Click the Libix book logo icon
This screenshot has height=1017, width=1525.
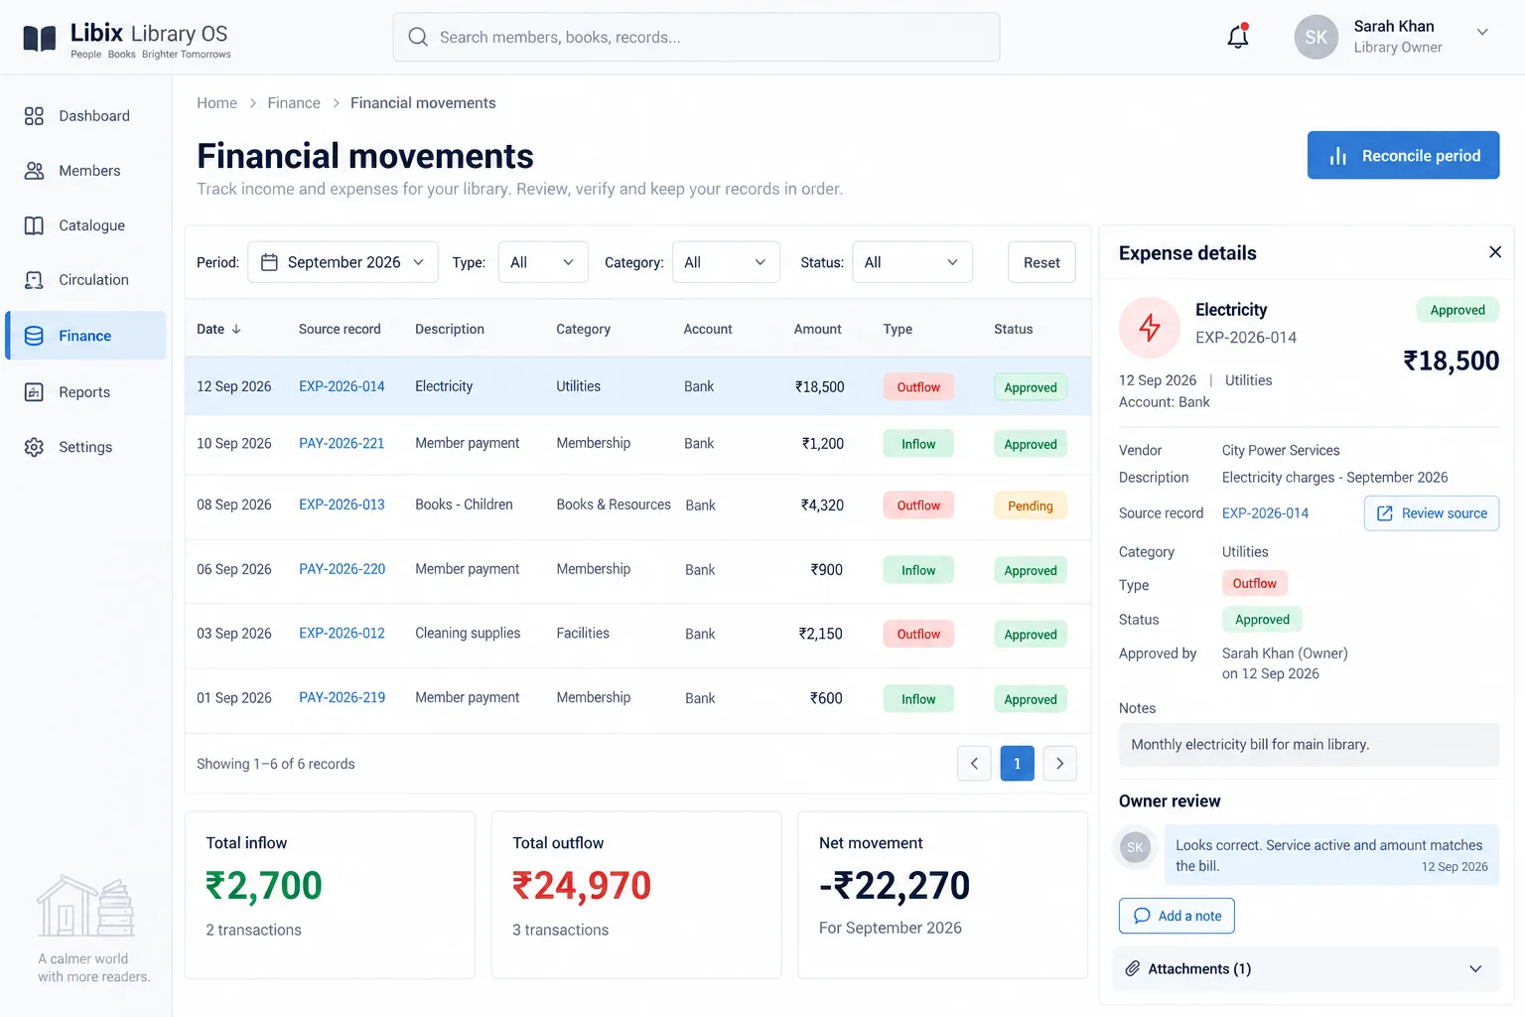(40, 39)
